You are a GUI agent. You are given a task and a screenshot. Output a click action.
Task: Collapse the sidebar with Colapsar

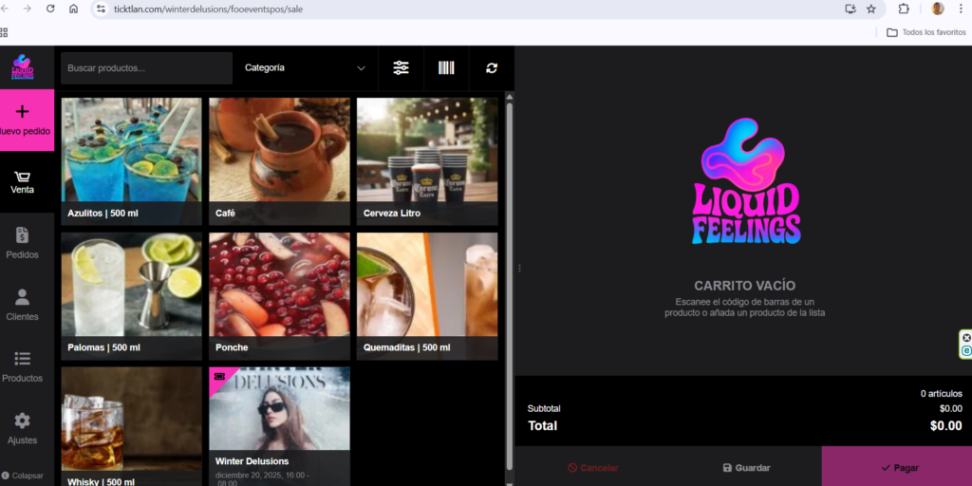[23, 476]
